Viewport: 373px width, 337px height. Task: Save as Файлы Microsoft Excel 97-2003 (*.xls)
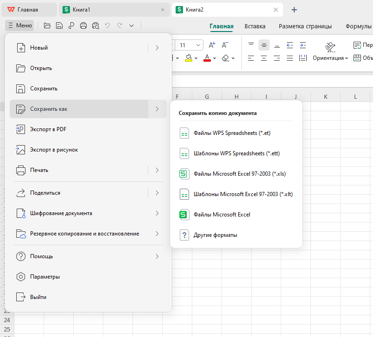[x=236, y=174]
